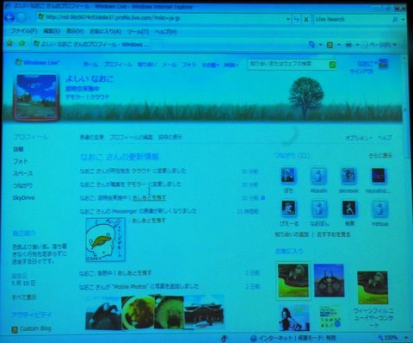Open the Home button dropdown arrow
This screenshot has height=343, width=413.
[x=321, y=45]
